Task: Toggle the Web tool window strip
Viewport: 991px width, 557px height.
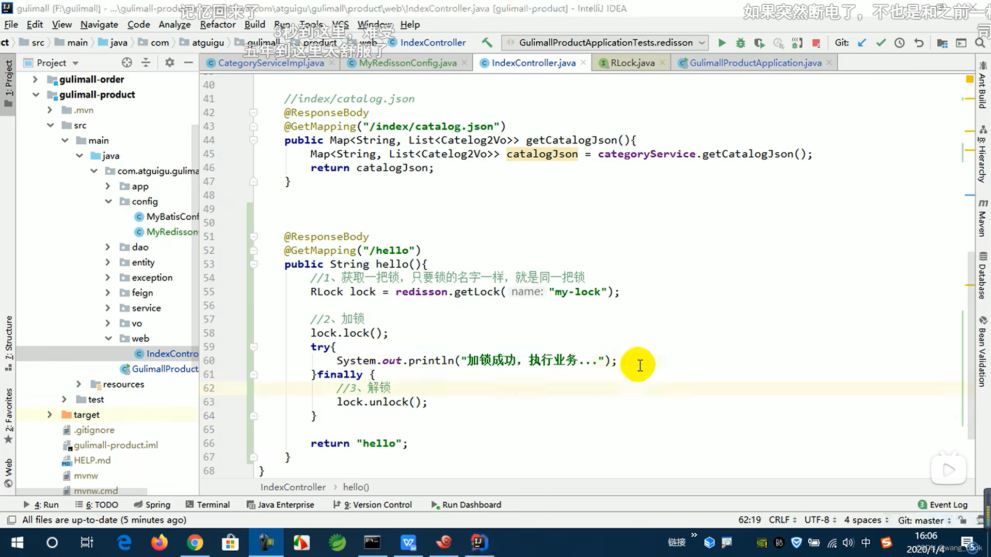Action: (x=8, y=473)
